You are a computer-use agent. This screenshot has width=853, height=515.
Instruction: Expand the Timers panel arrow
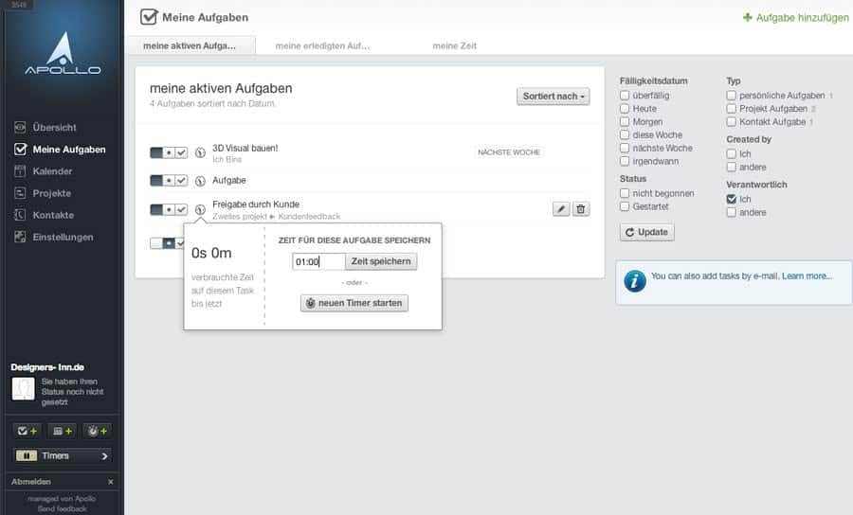[104, 455]
